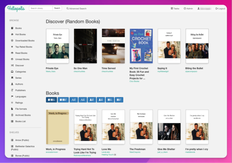232x163 pixels.
Task: Click the trash icon for Archived Books
Action: tap(12, 115)
